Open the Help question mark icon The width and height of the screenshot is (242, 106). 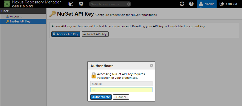(191, 4)
